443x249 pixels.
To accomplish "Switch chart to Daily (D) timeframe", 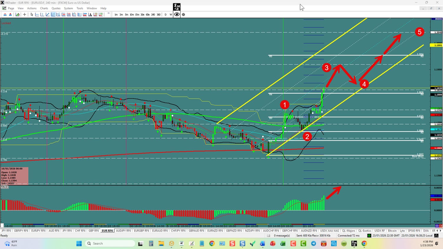I will click(x=165, y=14).
